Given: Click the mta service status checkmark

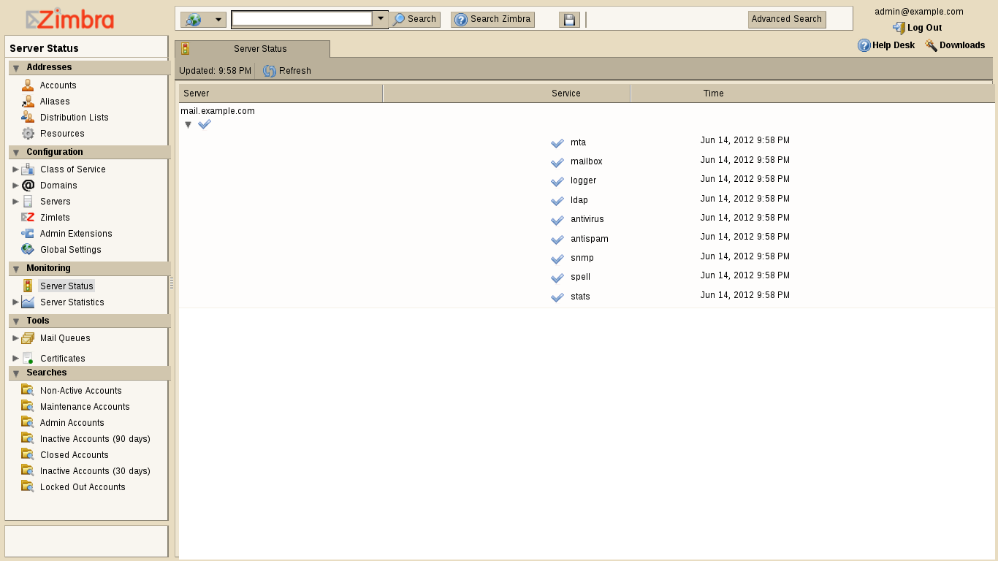Looking at the screenshot, I should tap(557, 143).
